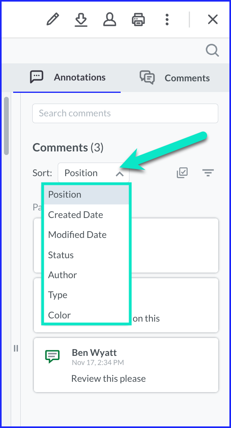The image size is (231, 428).
Task: Open the three-dot more options menu
Action: click(167, 20)
